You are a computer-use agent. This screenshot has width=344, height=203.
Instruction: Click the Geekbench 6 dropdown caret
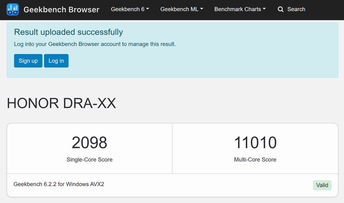point(148,9)
